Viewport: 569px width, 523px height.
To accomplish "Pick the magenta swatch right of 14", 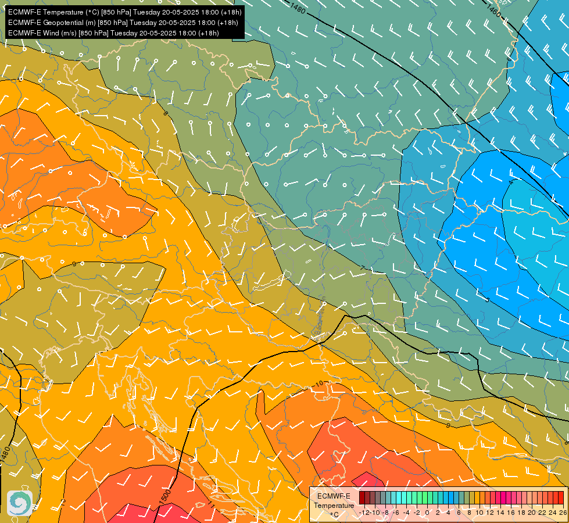I will (x=503, y=497).
